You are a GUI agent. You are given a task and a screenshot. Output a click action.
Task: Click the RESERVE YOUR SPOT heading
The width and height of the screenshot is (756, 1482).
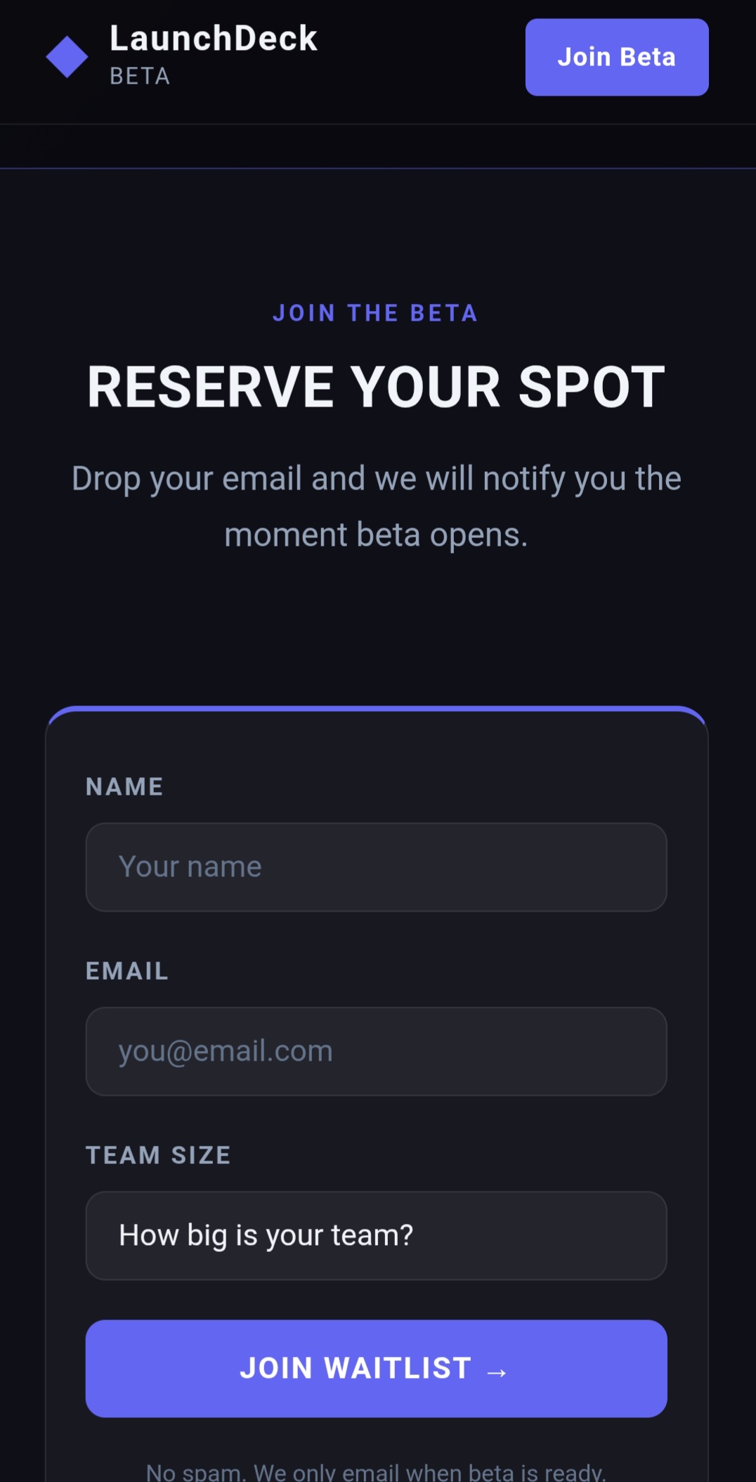point(376,387)
